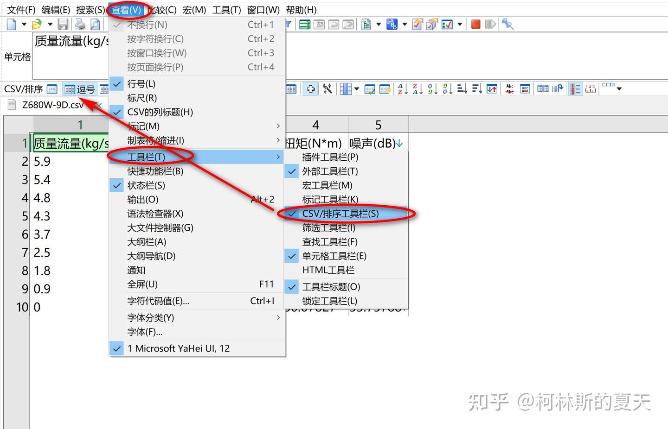Toggle the 状态栏(S) status bar option
This screenshot has width=668, height=429.
(146, 185)
